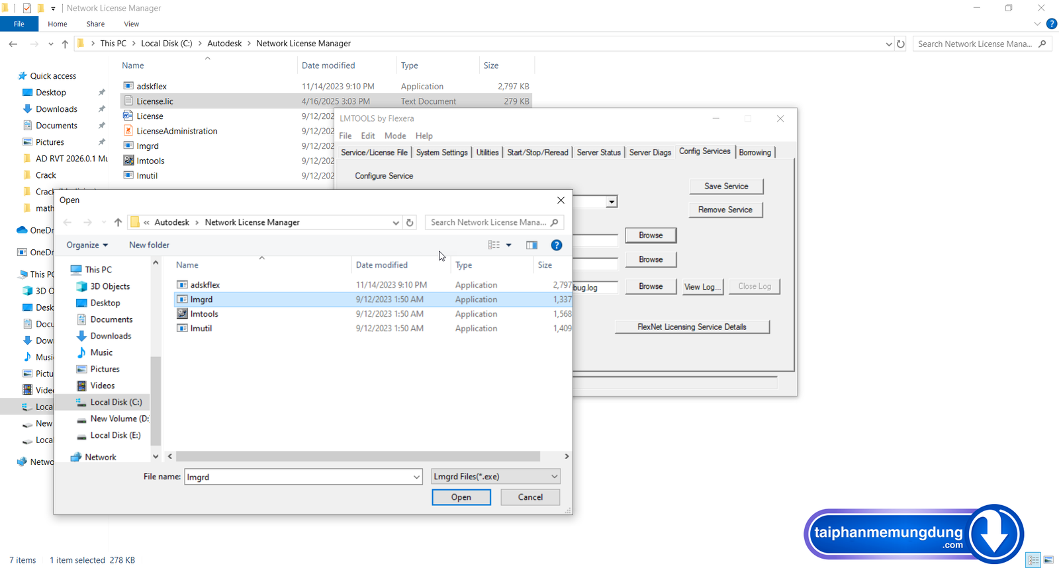
Task: Click change view icon in Open dialog
Action: pyautogui.click(x=494, y=245)
